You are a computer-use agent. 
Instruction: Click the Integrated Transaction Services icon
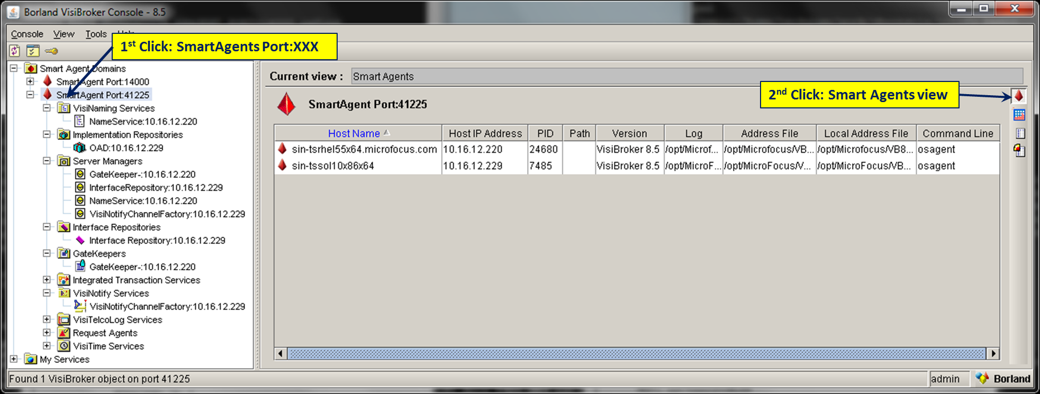pos(64,280)
